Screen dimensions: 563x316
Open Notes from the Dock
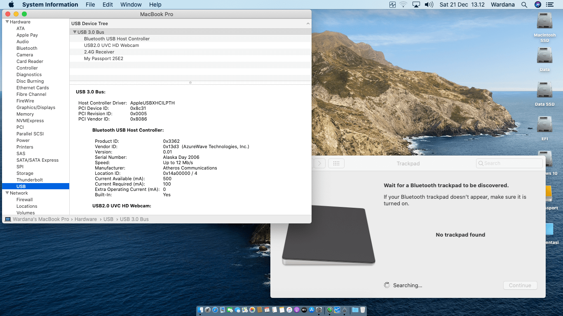(x=282, y=310)
